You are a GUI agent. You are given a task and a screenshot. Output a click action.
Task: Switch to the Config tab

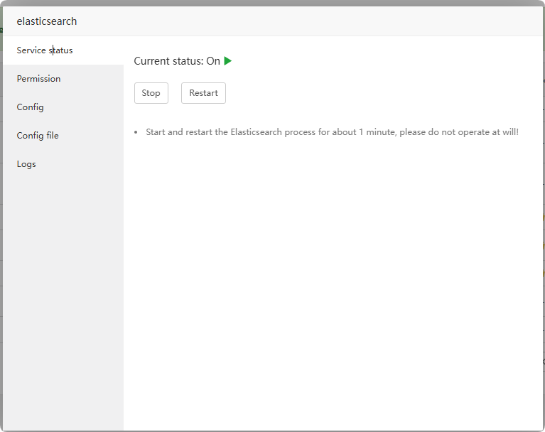point(31,107)
